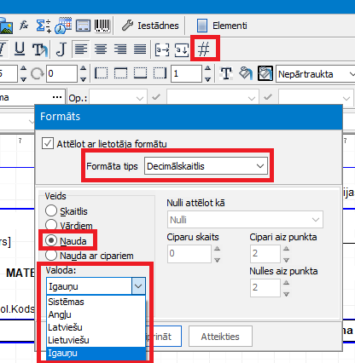Image resolution: width=355 pixels, height=363 pixels.
Task: Apply right text alignment
Action: (120, 49)
